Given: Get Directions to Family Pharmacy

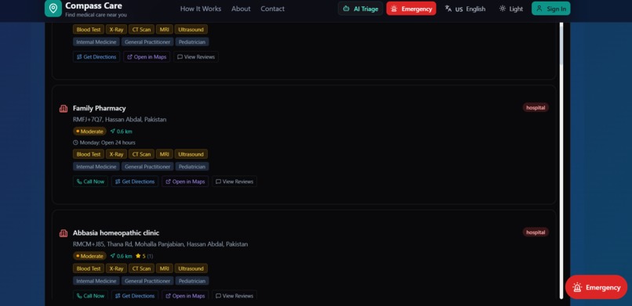Looking at the screenshot, I should tap(135, 182).
